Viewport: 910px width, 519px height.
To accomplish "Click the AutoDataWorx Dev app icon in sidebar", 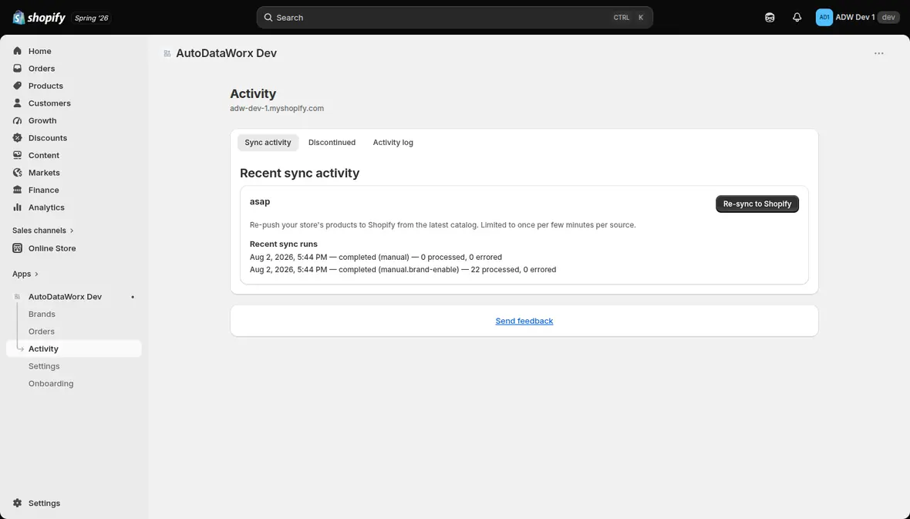I will pyautogui.click(x=18, y=297).
